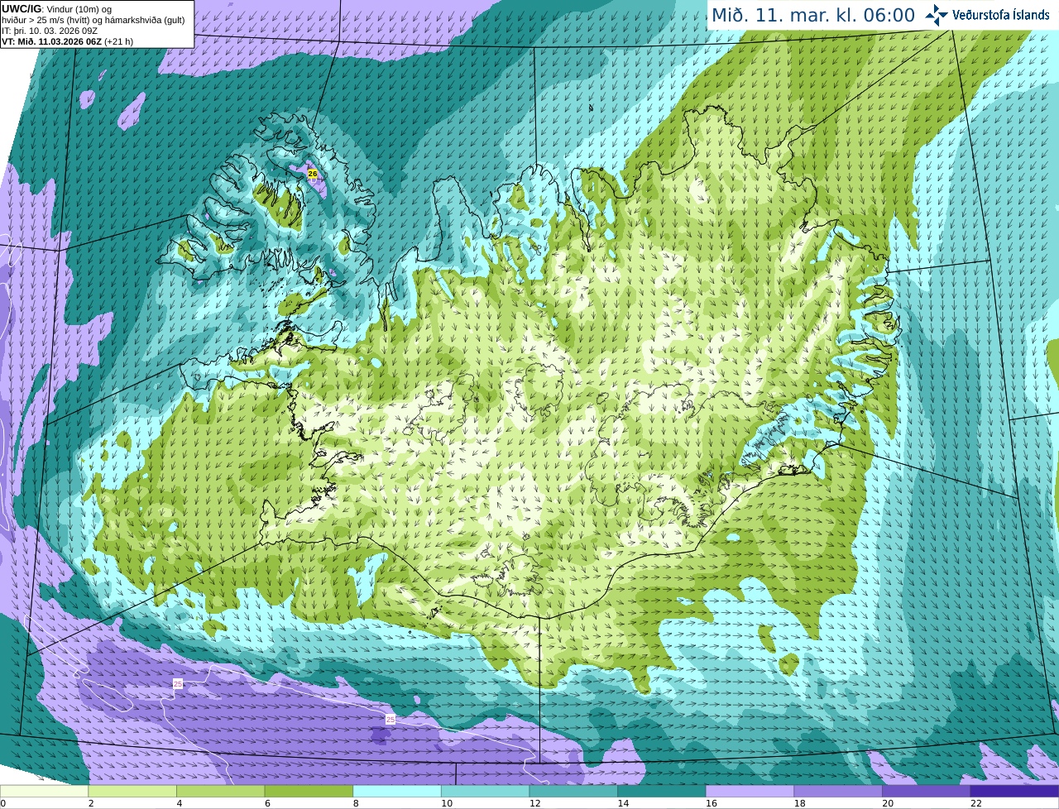Image resolution: width=1059 pixels, height=809 pixels.
Task: Click the leftmost white 25 gust contour label
Action: [178, 683]
